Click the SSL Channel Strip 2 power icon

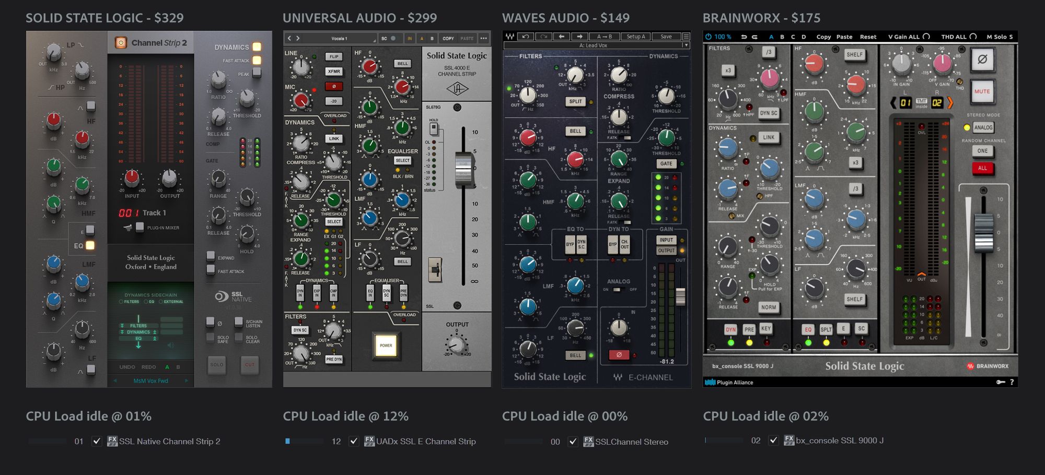[x=121, y=43]
